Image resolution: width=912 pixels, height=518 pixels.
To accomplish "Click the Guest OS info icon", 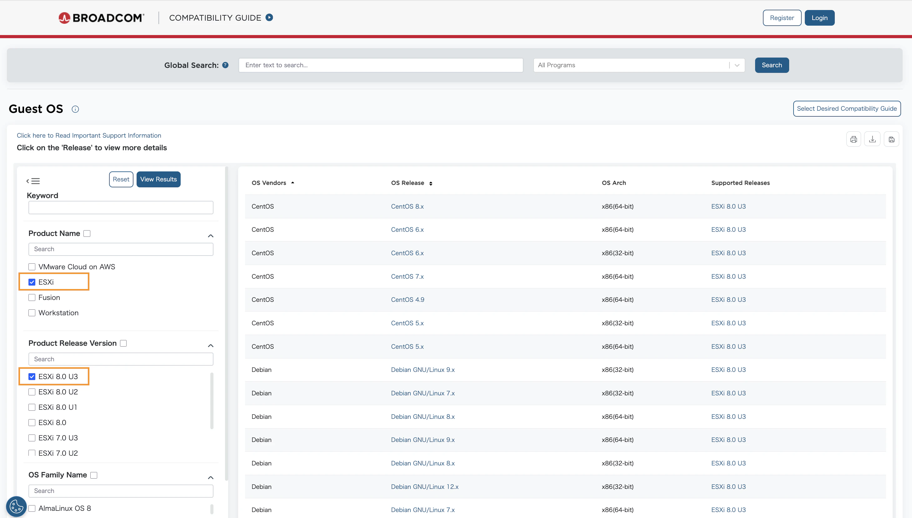I will 75,109.
